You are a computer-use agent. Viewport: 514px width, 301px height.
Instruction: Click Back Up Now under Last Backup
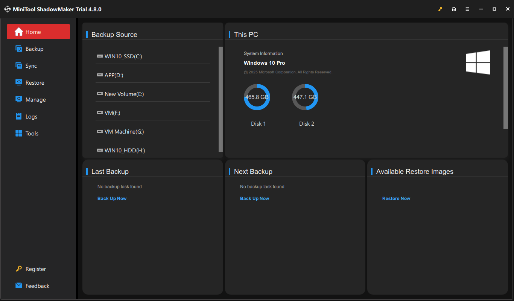[x=112, y=198]
